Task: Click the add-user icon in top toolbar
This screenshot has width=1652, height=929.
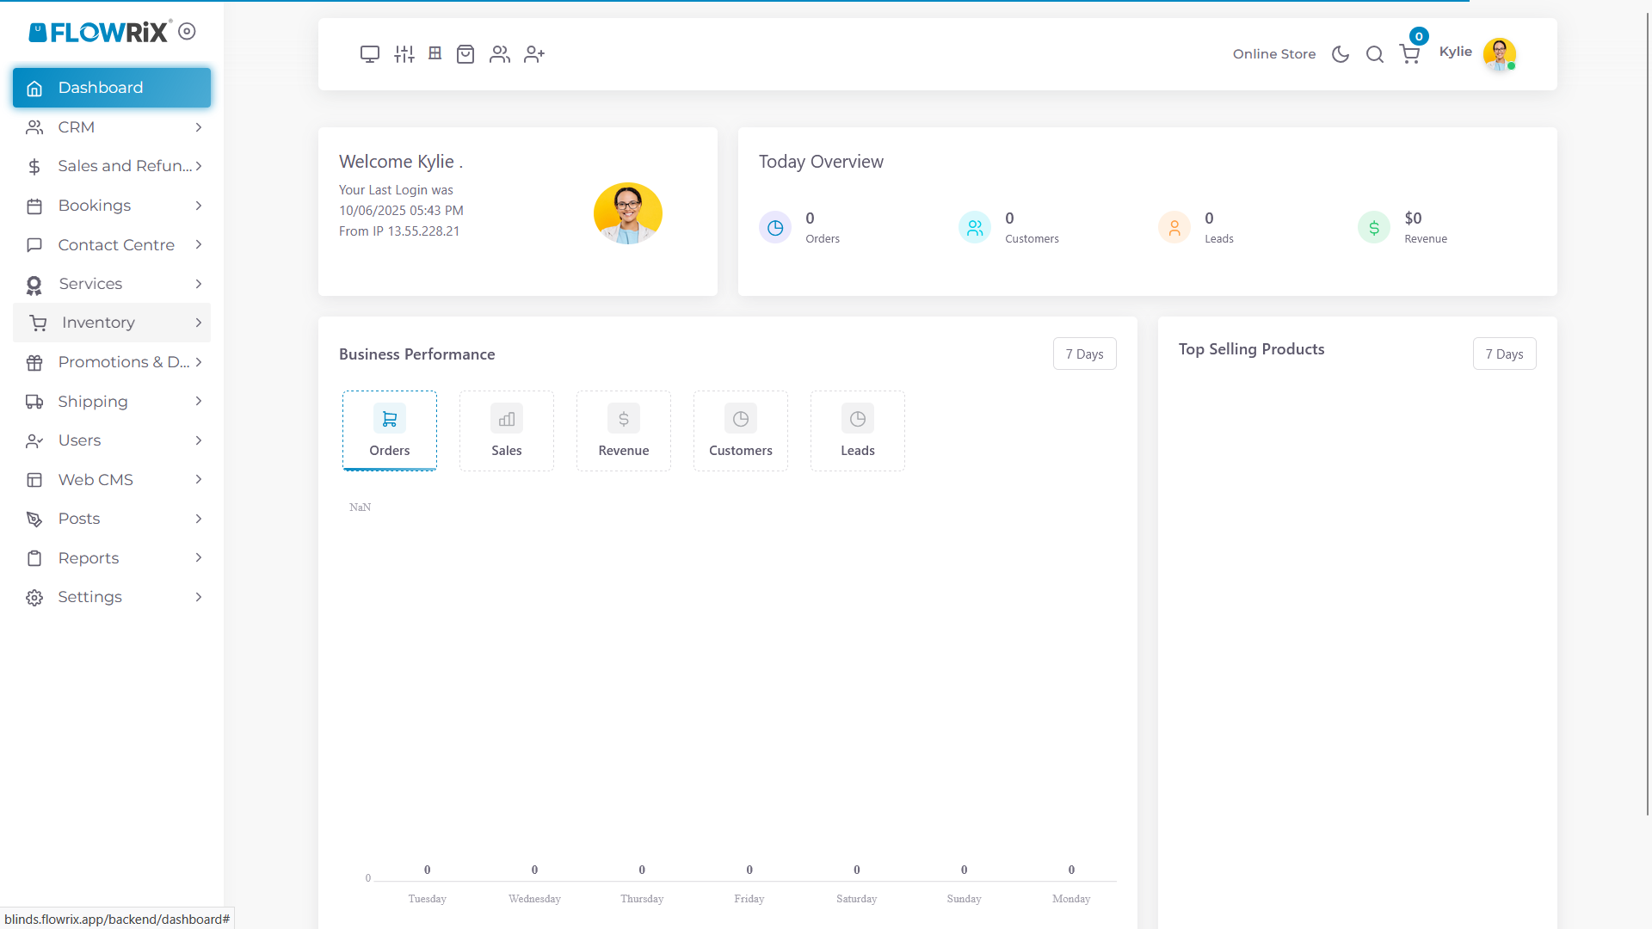Action: pos(534,54)
